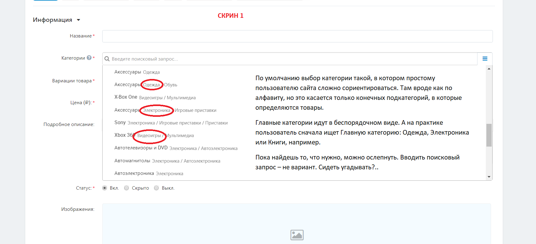Click the Название text input field
Viewport: 536px width, 244px height.
pos(297,36)
